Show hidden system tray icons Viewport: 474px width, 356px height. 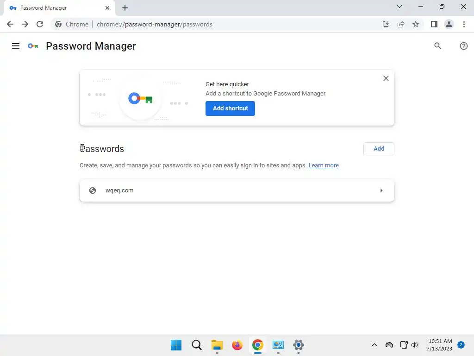pos(374,345)
